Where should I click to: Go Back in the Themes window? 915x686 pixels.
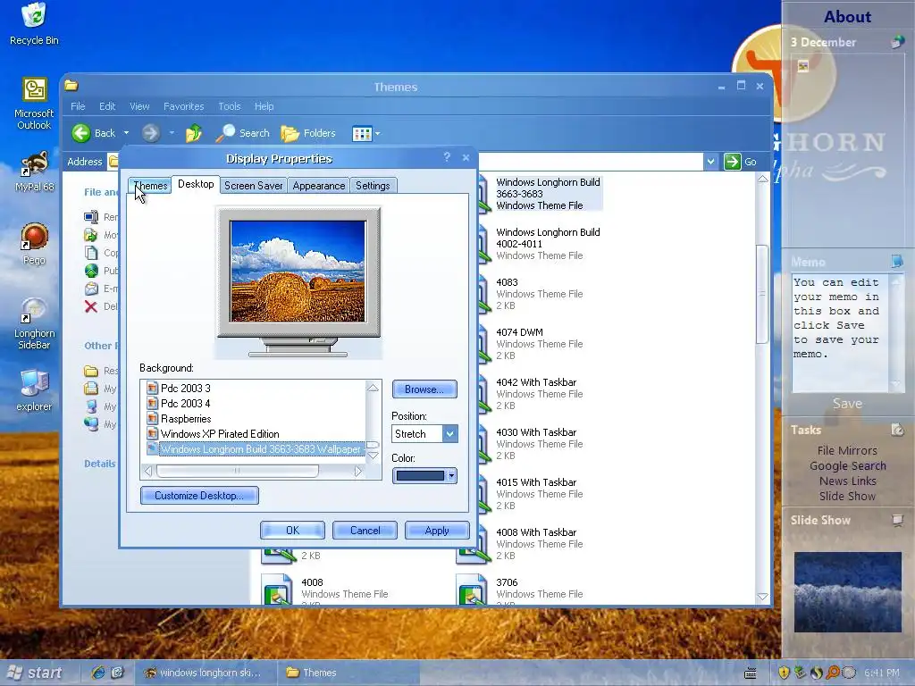(94, 133)
